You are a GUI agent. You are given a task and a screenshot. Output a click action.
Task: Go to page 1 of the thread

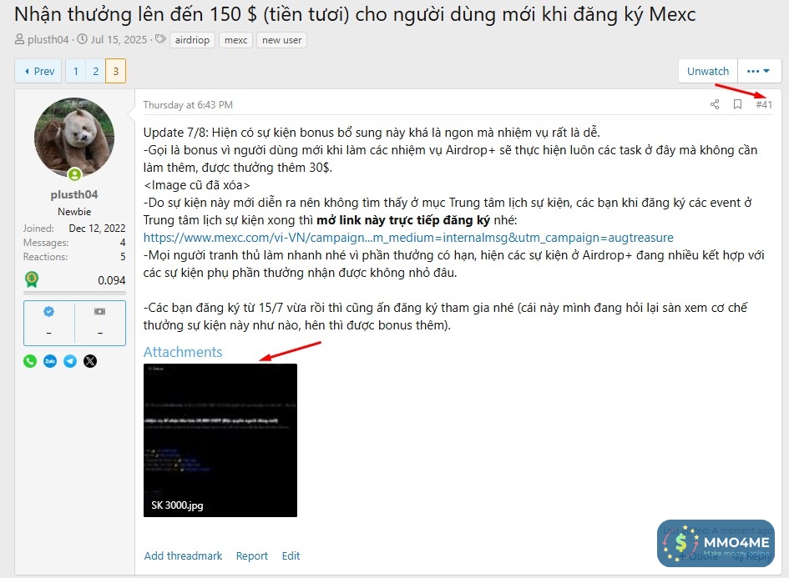[76, 71]
